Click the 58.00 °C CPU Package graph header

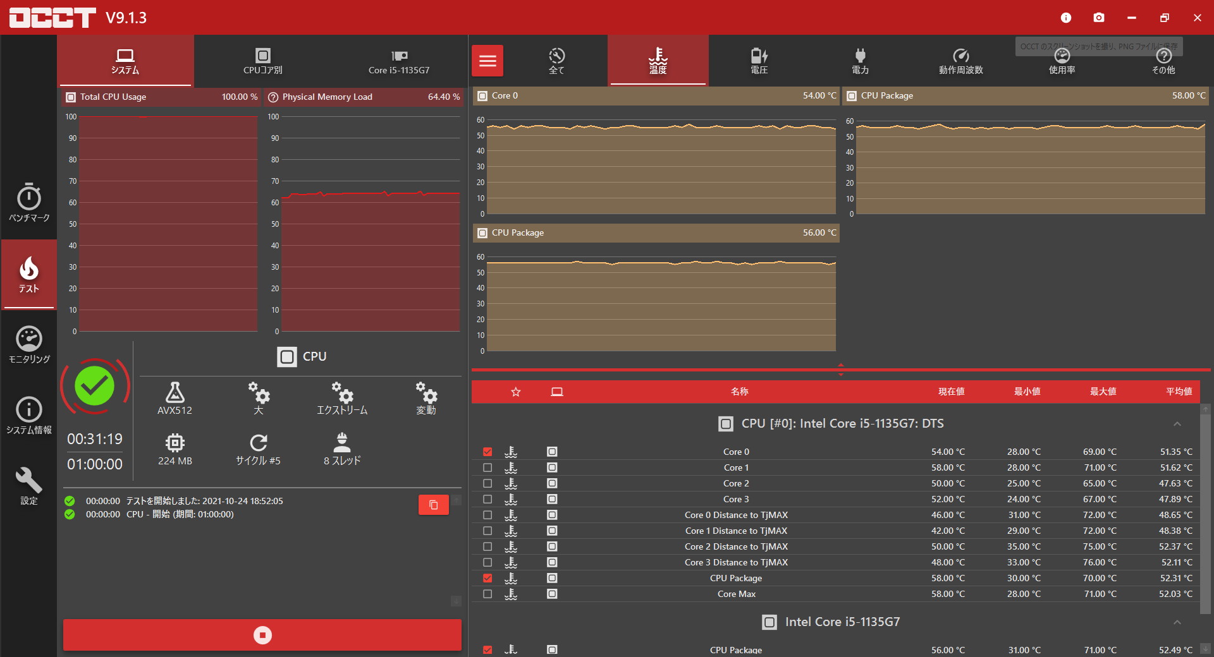[1026, 95]
